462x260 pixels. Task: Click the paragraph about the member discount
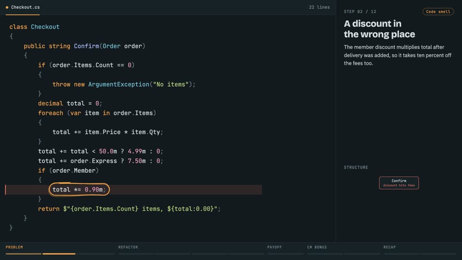click(x=398, y=55)
